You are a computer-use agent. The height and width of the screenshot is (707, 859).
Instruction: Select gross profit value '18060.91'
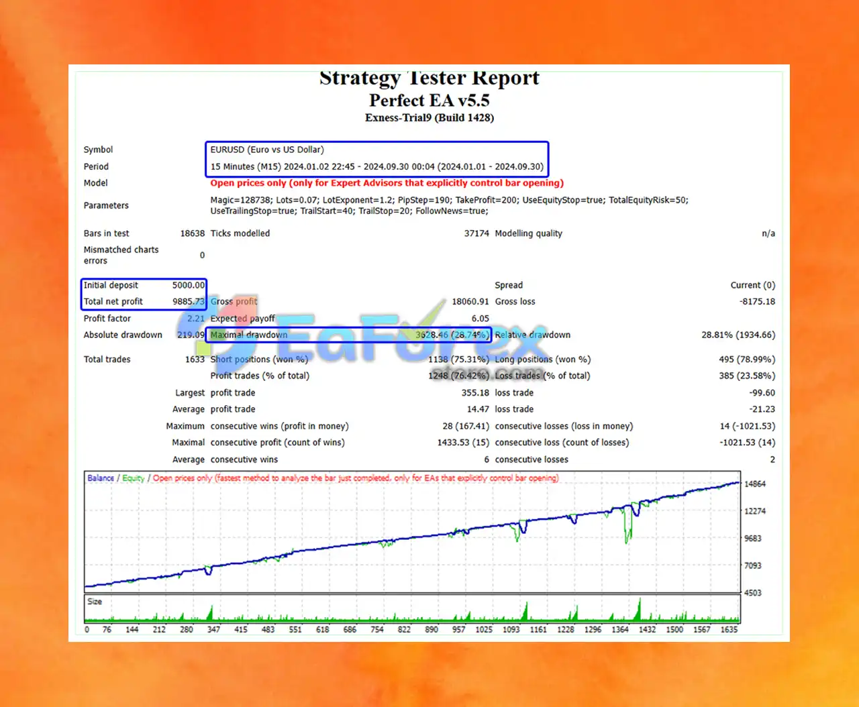(470, 302)
